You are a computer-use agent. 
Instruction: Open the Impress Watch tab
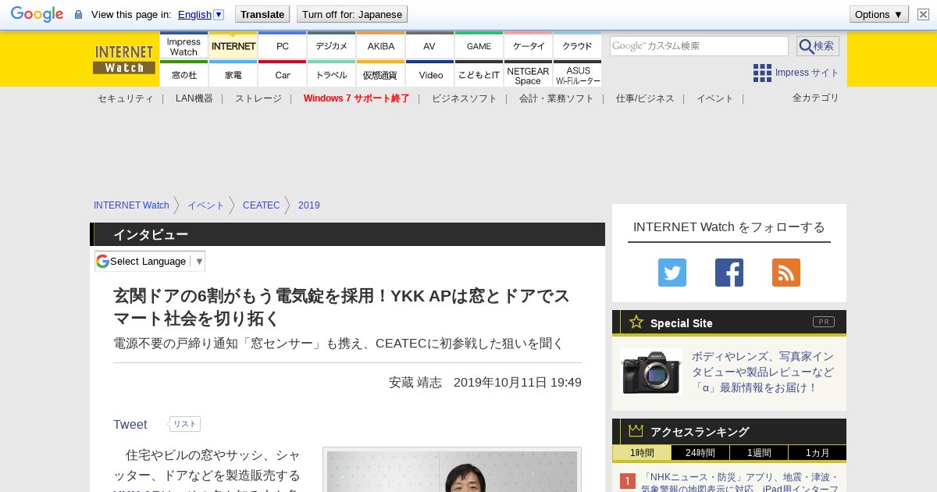pyautogui.click(x=183, y=45)
